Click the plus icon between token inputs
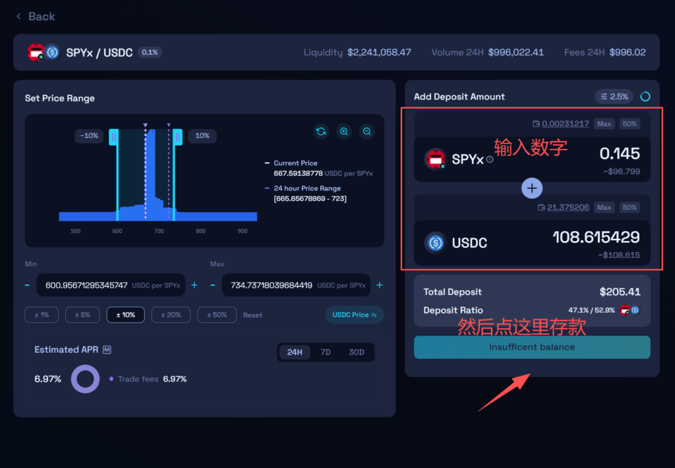 [532, 188]
